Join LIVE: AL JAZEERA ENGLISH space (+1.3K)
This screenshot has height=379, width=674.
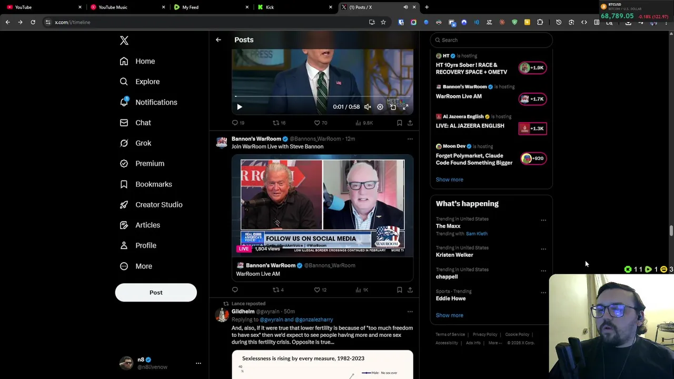pos(532,128)
